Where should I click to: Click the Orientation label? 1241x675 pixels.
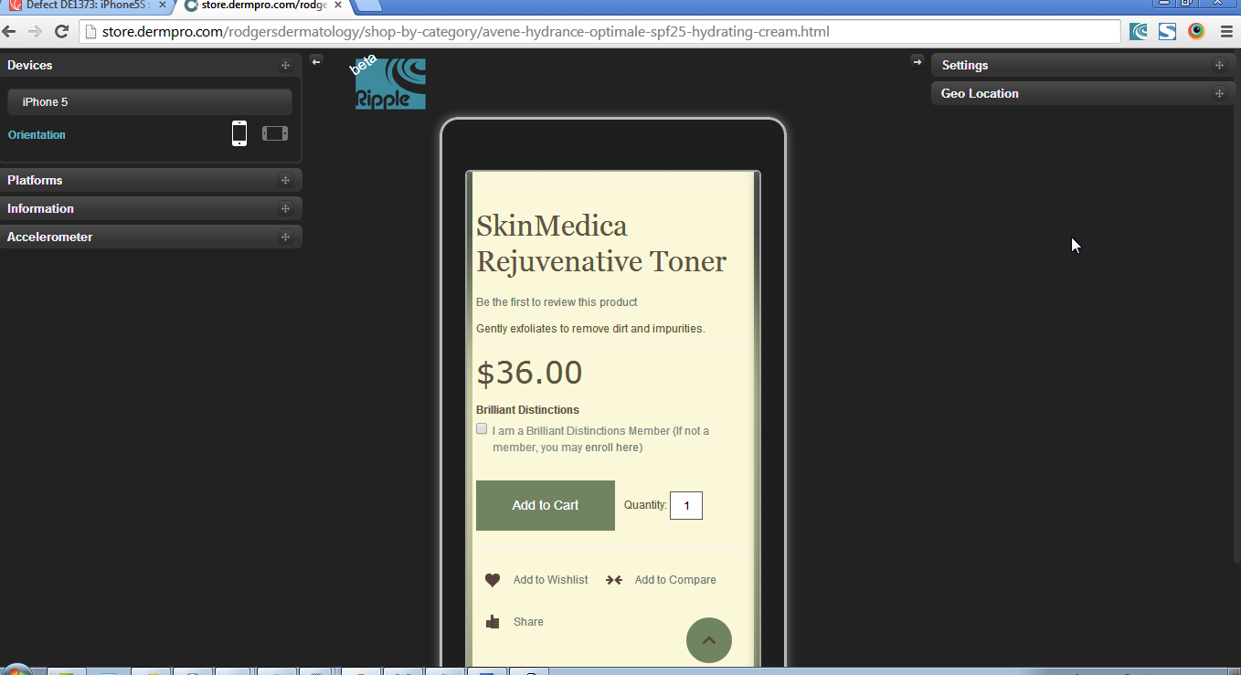pos(37,134)
